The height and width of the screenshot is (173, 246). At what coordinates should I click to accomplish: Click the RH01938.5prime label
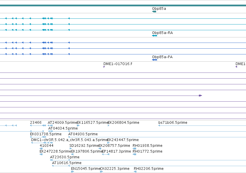pyautogui.click(x=147, y=146)
